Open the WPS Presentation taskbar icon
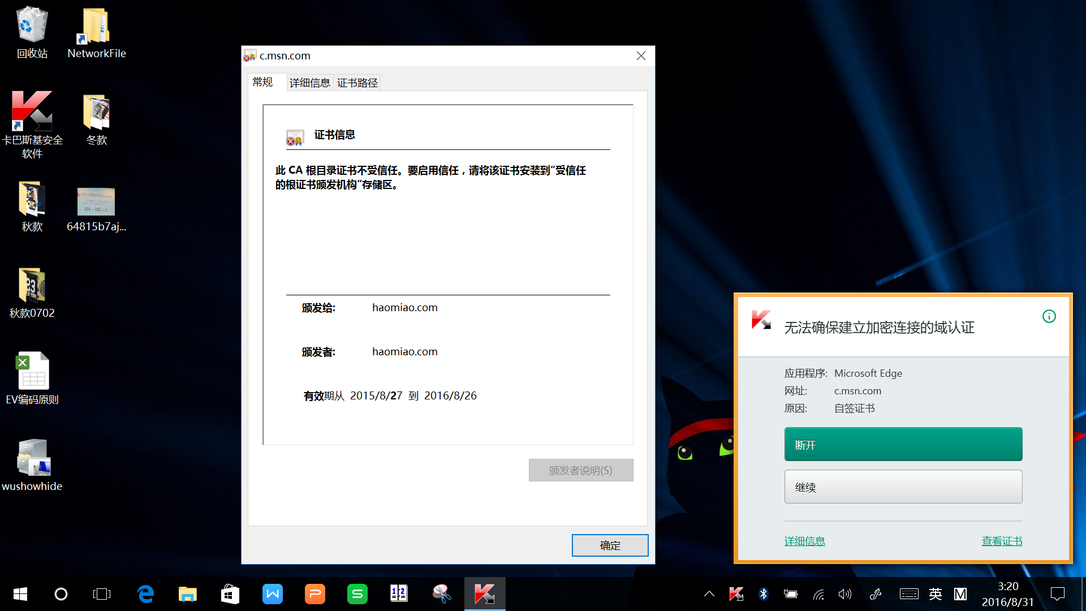This screenshot has width=1086, height=611. (x=315, y=594)
